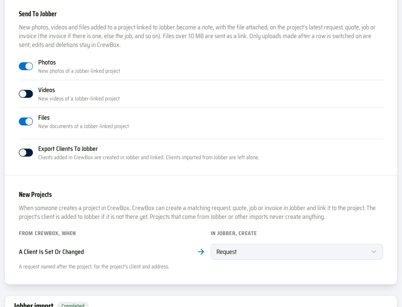Click the text 'New videos of a Jobber-linked project'
Image resolution: width=402 pixels, height=307 pixels.
click(79, 99)
